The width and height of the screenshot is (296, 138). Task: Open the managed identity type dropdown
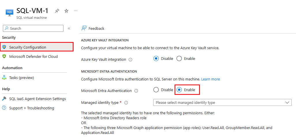[222, 102]
